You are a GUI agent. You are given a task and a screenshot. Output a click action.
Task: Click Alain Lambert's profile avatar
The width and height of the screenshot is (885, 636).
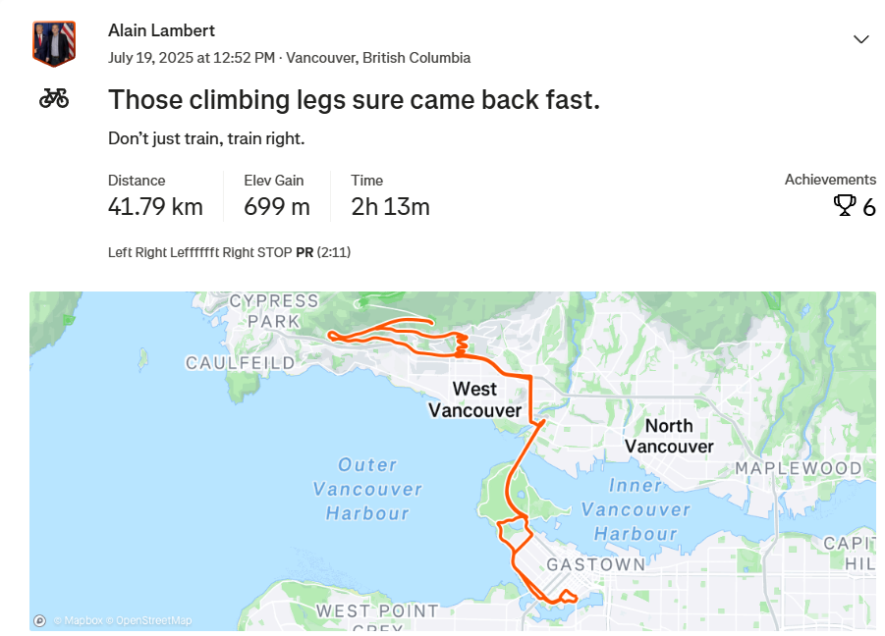(55, 43)
